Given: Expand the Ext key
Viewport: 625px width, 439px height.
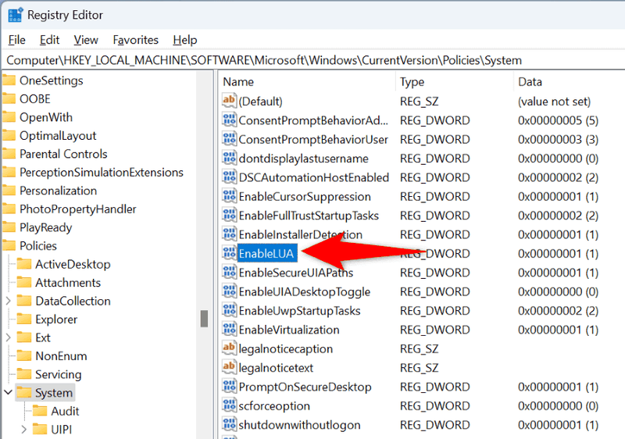Looking at the screenshot, I should tap(8, 337).
